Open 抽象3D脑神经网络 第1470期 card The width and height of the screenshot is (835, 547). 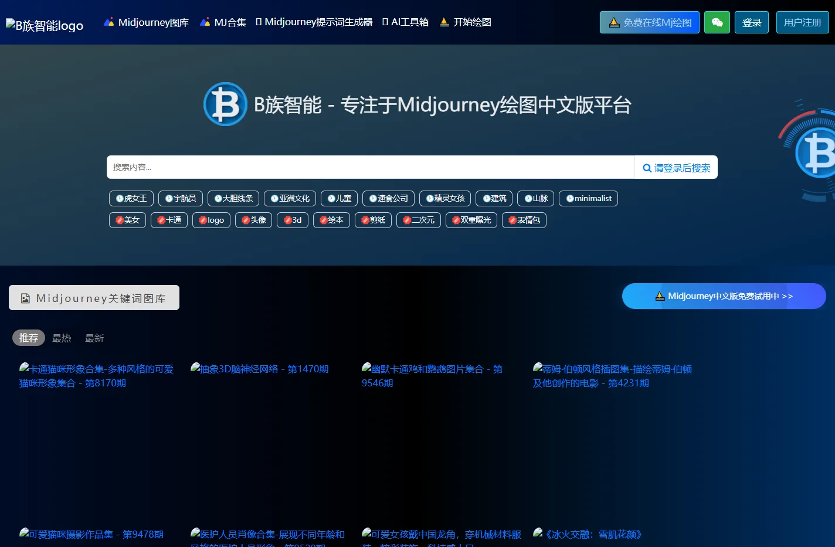click(260, 369)
